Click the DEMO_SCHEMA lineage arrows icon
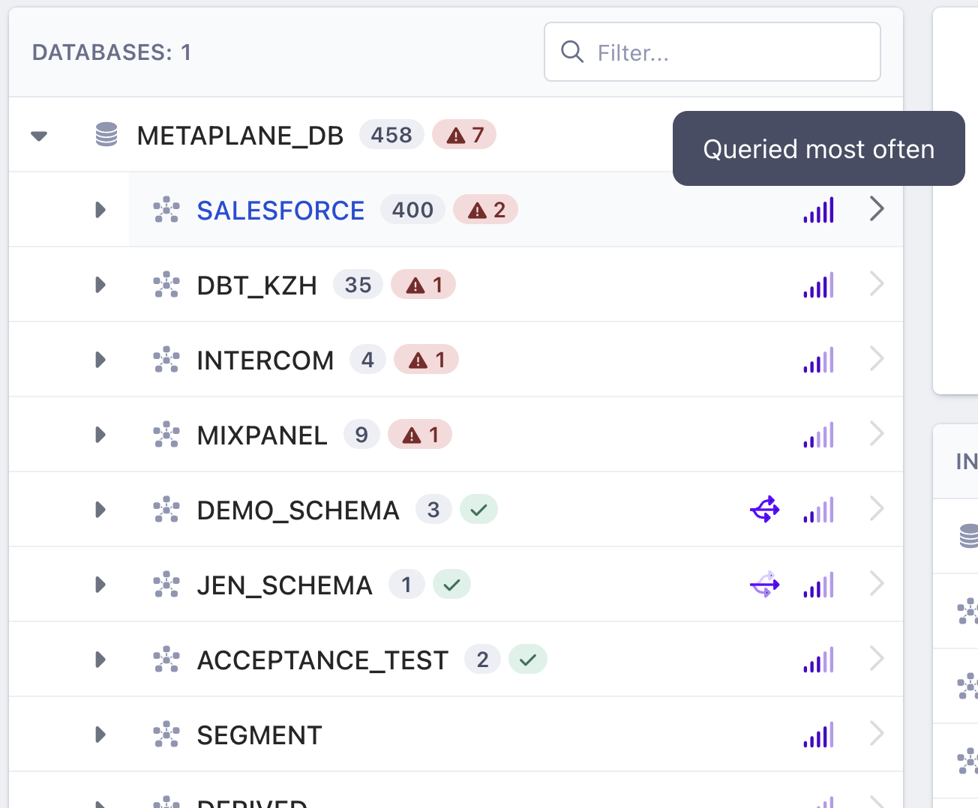Image resolution: width=978 pixels, height=808 pixels. click(x=765, y=510)
